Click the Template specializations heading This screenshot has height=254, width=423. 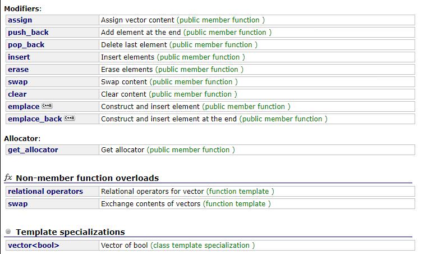pyautogui.click(x=70, y=232)
